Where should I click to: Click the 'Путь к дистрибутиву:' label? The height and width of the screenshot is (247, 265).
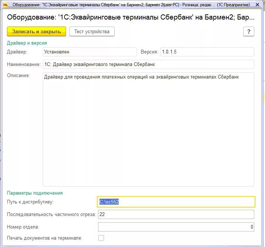pos(30,202)
